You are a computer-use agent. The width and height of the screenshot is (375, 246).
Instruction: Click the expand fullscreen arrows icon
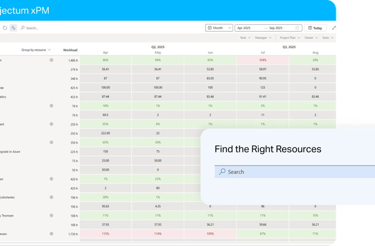pyautogui.click(x=334, y=28)
